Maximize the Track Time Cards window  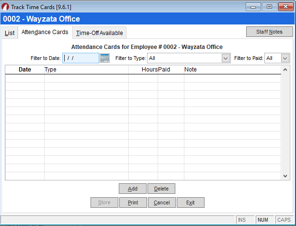tap(269, 7)
